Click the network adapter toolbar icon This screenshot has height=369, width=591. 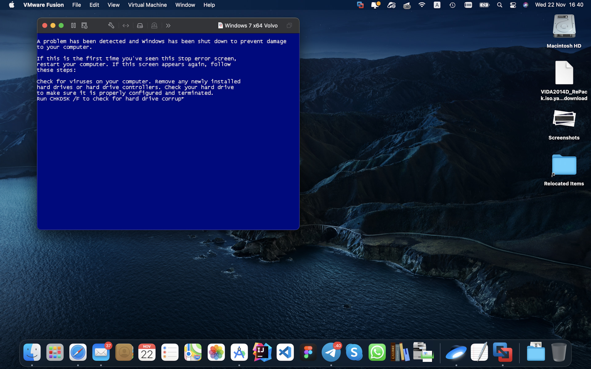pyautogui.click(x=126, y=26)
